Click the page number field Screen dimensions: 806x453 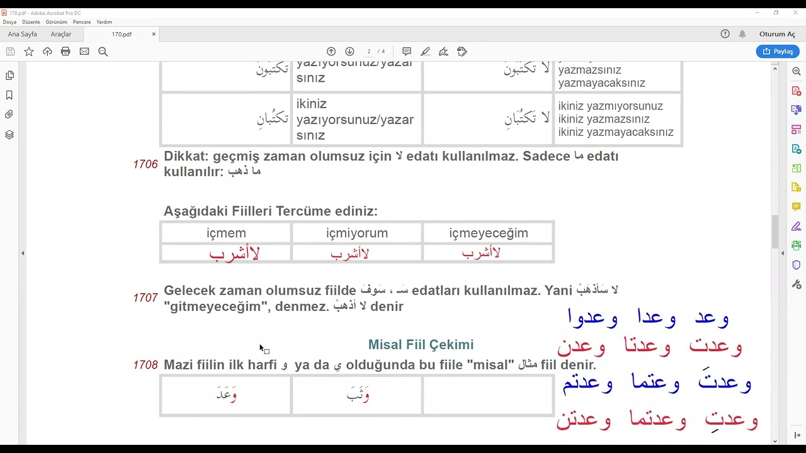click(x=369, y=52)
